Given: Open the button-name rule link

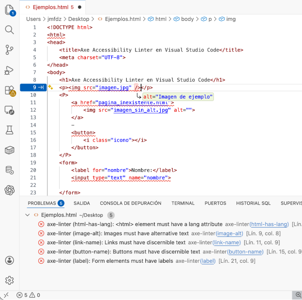Looking at the screenshot, I should pos(246,252).
